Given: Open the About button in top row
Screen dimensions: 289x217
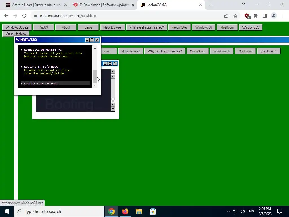Looking at the screenshot, I should point(66,27).
